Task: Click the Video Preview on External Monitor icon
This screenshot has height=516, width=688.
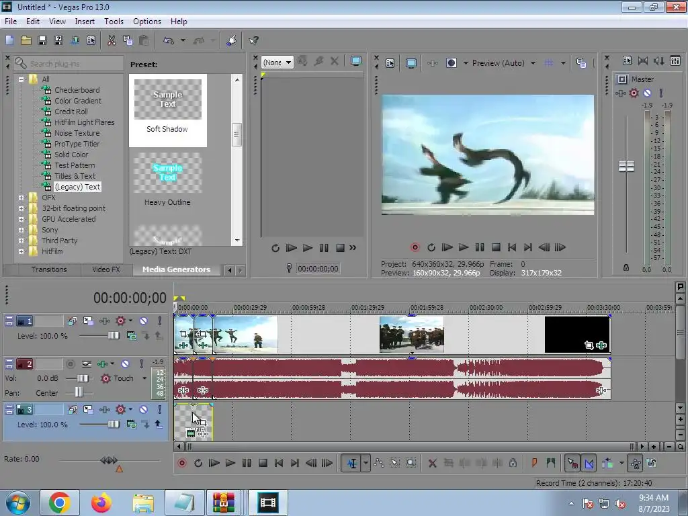Action: [x=411, y=63]
